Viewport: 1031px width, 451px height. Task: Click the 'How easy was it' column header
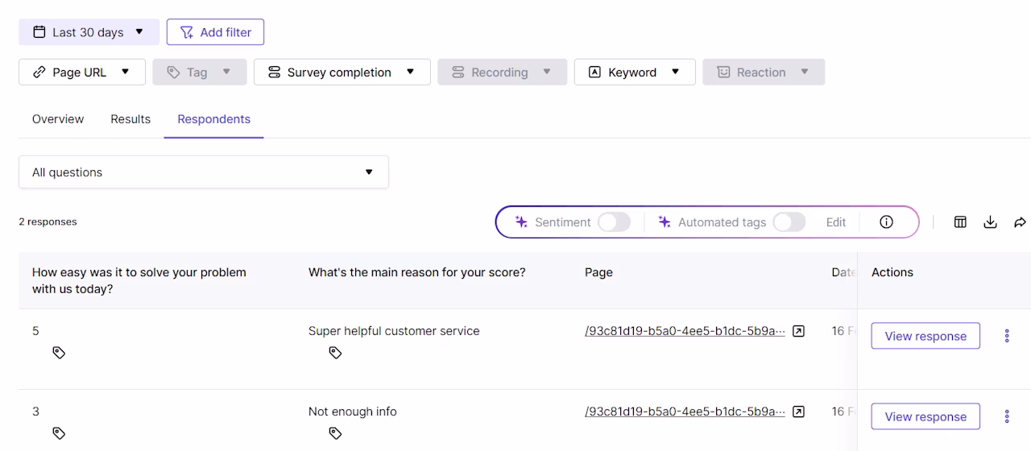pyautogui.click(x=139, y=280)
